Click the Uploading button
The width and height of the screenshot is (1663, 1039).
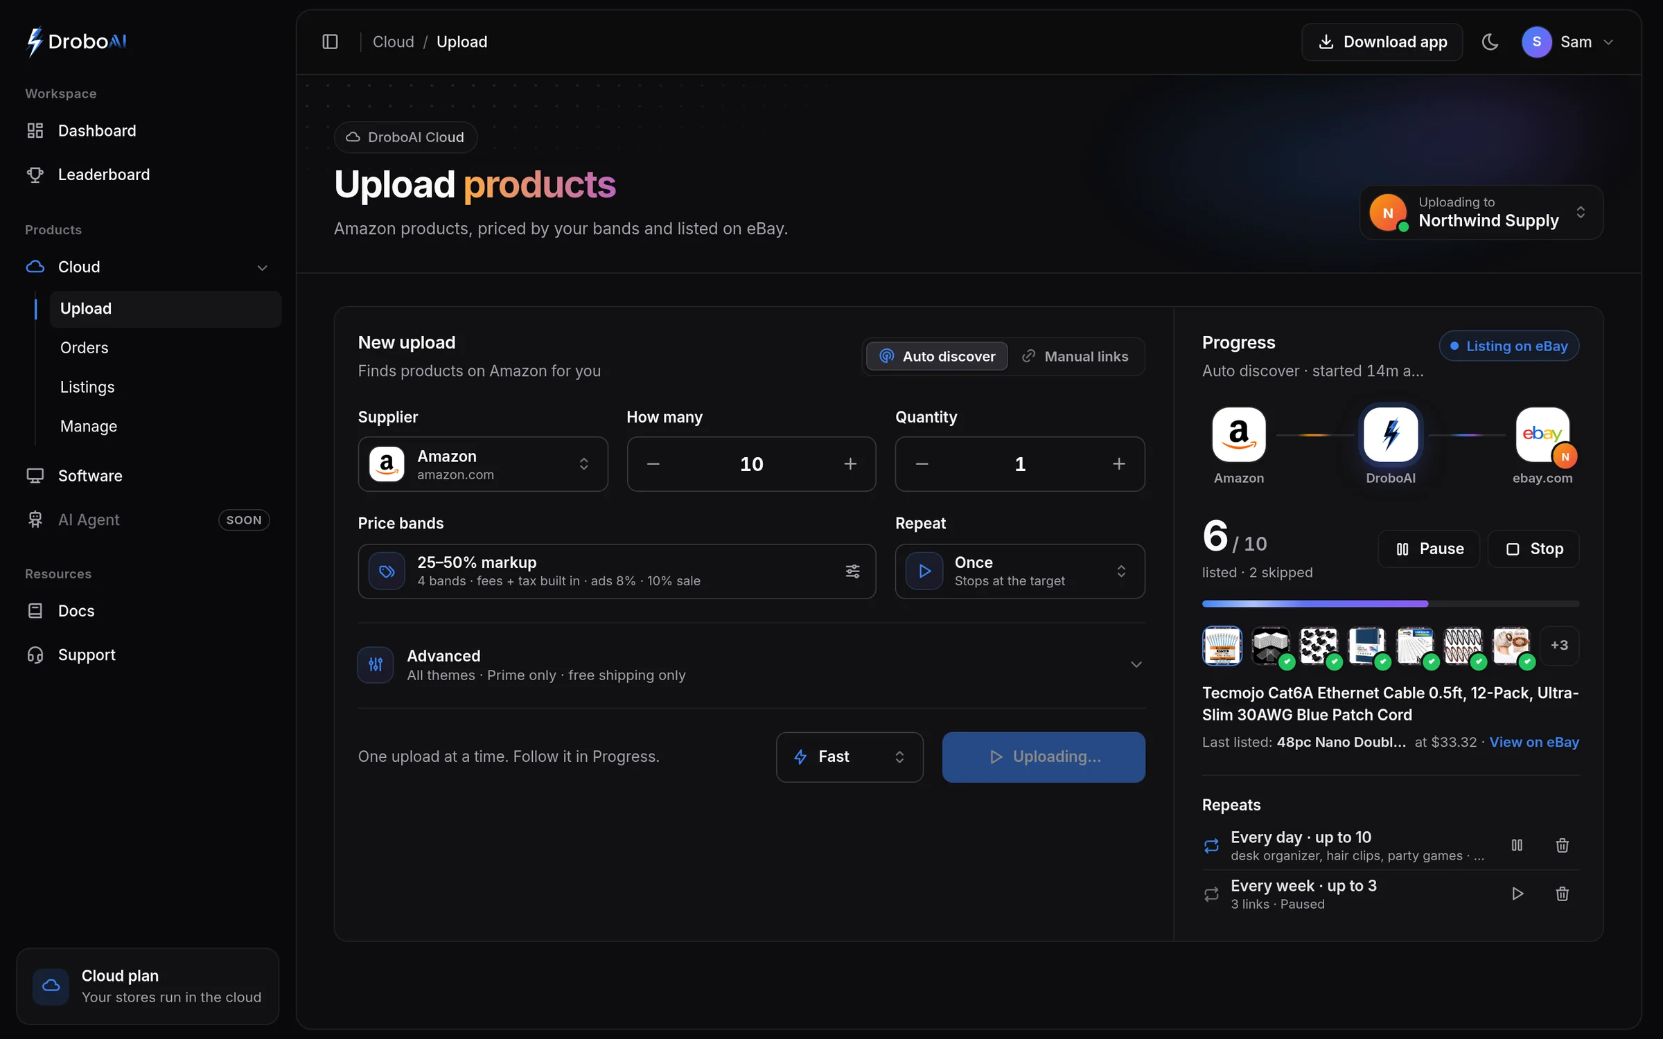point(1044,757)
